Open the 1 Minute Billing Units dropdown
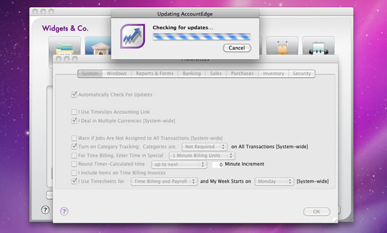This screenshot has width=387, height=233. point(202,156)
